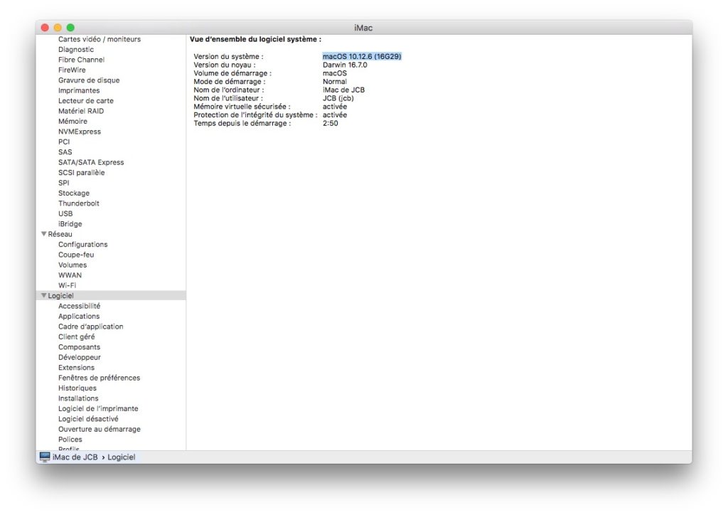The image size is (728, 515).
Task: Click iMac de JCB in path bar
Action: 75,457
